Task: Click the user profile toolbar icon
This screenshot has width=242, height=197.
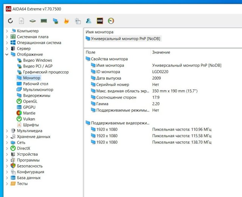Action: [x=88, y=21]
